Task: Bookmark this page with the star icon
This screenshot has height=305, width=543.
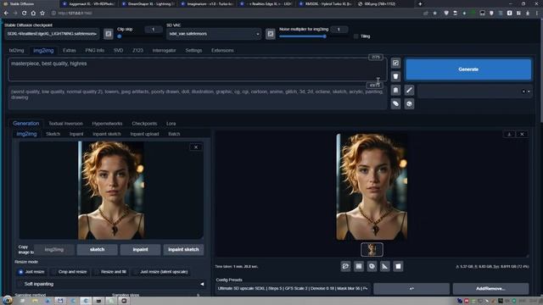Action: coord(42,14)
